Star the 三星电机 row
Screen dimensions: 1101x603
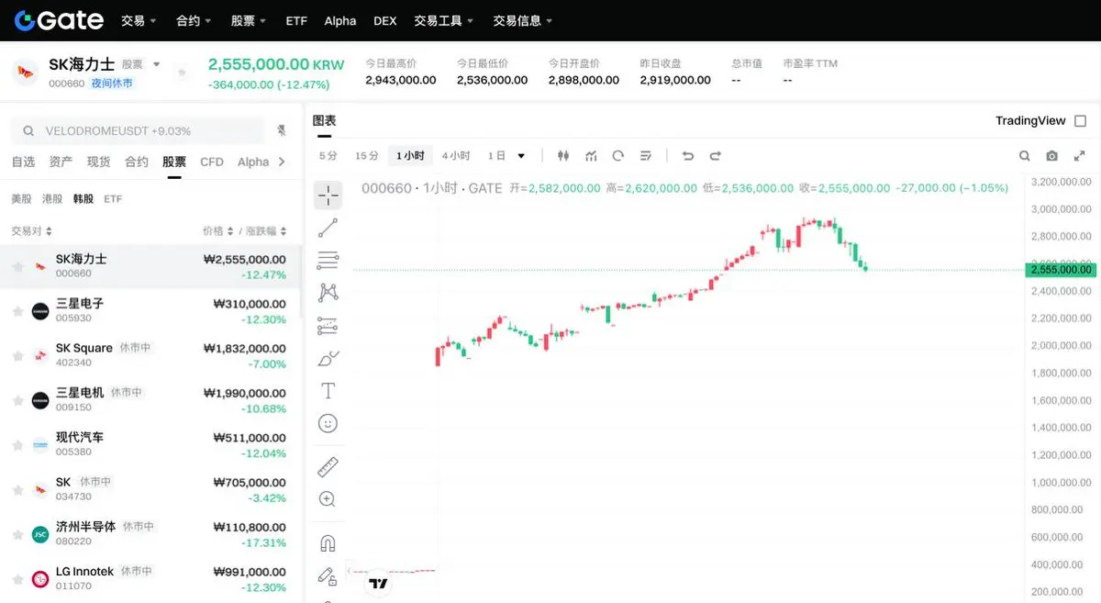tap(17, 400)
